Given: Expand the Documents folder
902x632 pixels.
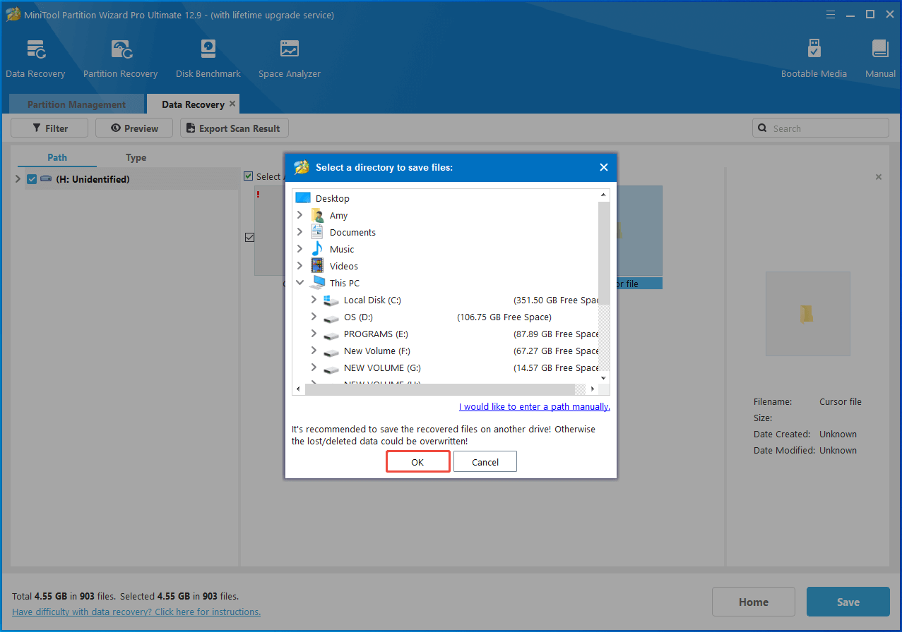Looking at the screenshot, I should click(299, 232).
